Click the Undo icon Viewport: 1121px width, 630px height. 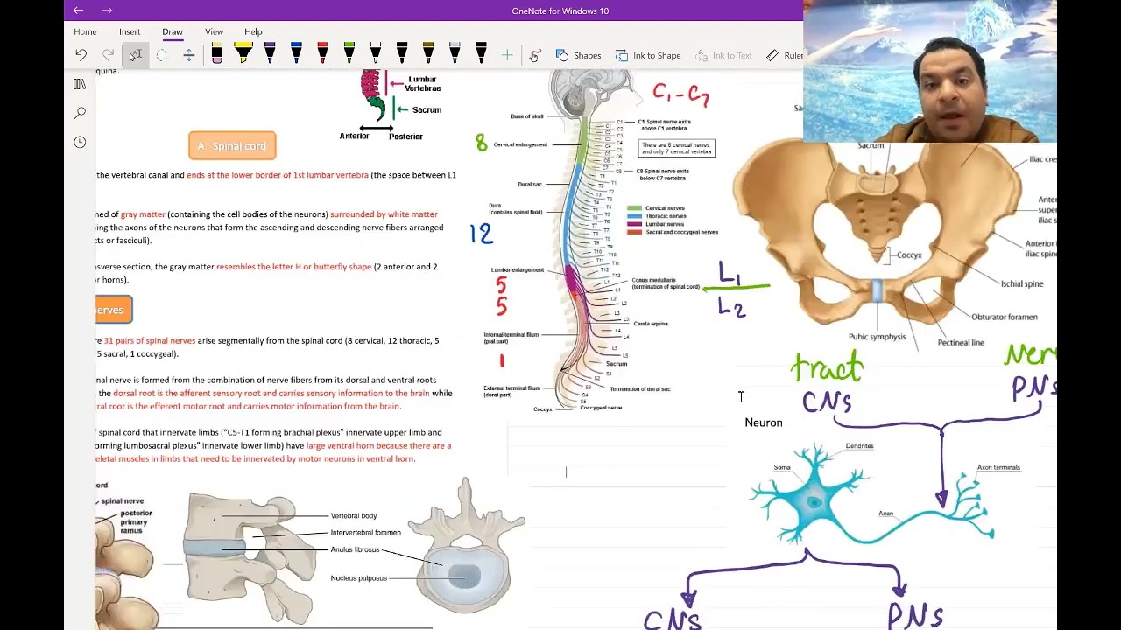click(x=81, y=55)
